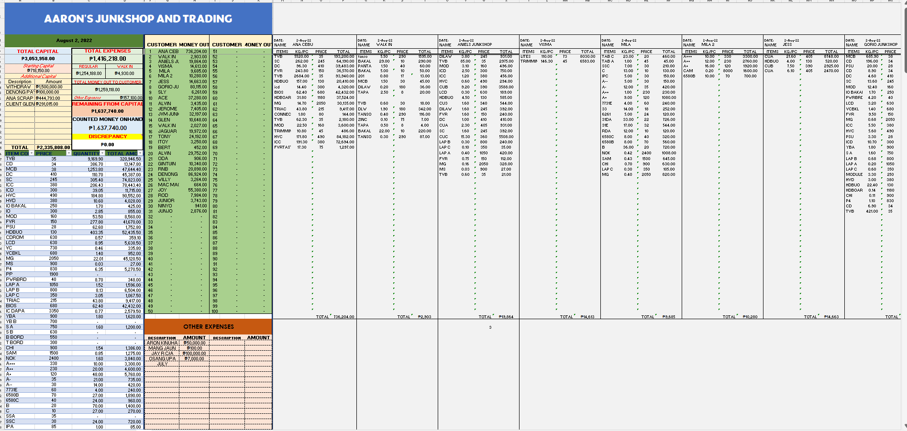Screen dimensions: 907x431
Task: Click the "CAM" item in the MILA 2 ledger
Action: click(x=688, y=71)
